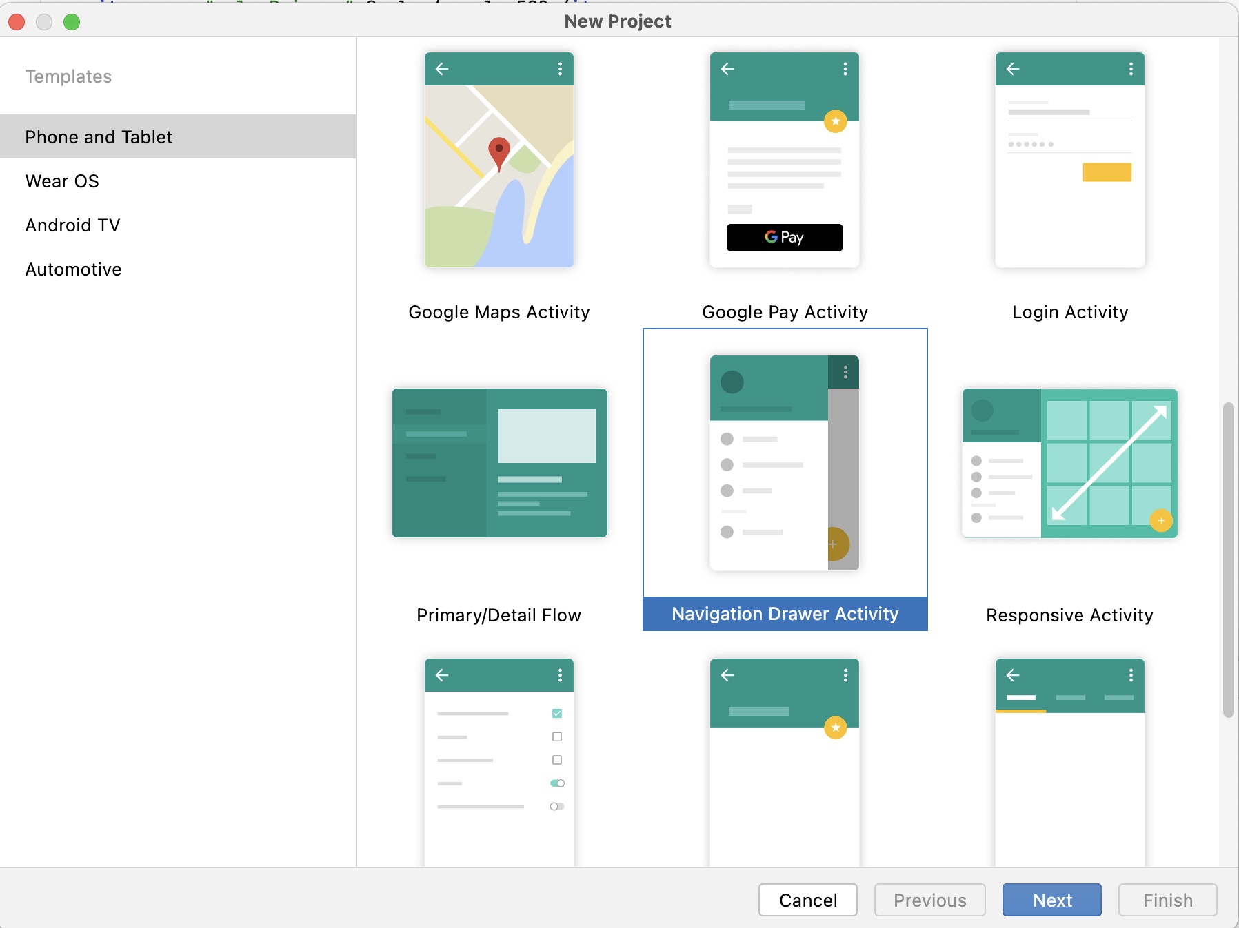Click the green zoom button in the title bar
The width and height of the screenshot is (1239, 928).
click(72, 21)
